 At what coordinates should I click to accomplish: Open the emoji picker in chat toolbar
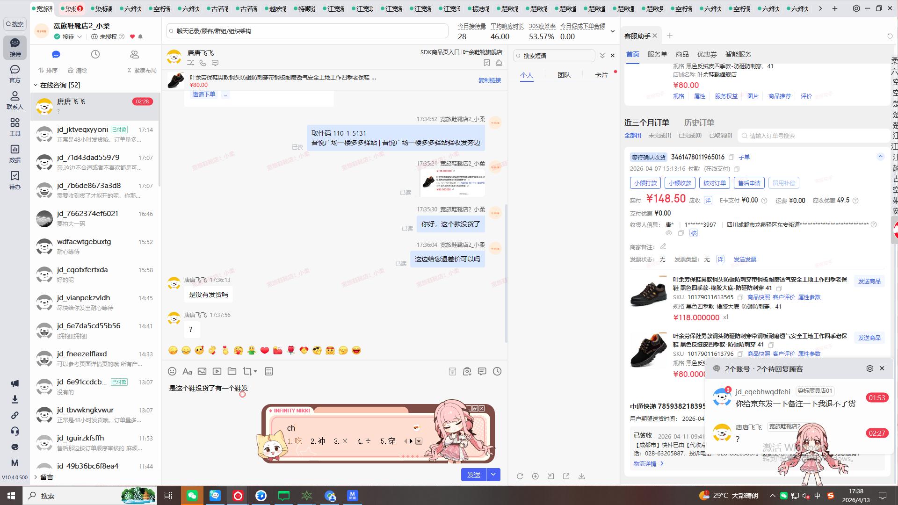click(x=172, y=371)
